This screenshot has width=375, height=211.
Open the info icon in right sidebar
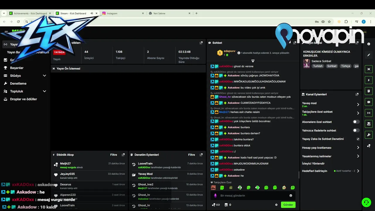(369, 44)
